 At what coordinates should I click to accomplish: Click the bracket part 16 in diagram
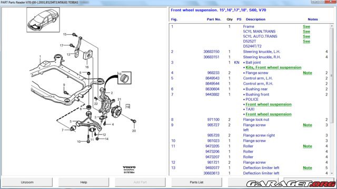click(88, 55)
